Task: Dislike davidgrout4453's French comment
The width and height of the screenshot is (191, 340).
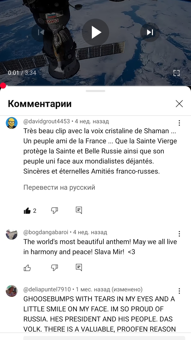Action: click(55, 210)
